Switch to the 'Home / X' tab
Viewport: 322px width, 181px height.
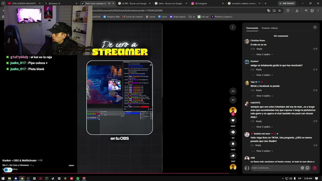pos(61,4)
